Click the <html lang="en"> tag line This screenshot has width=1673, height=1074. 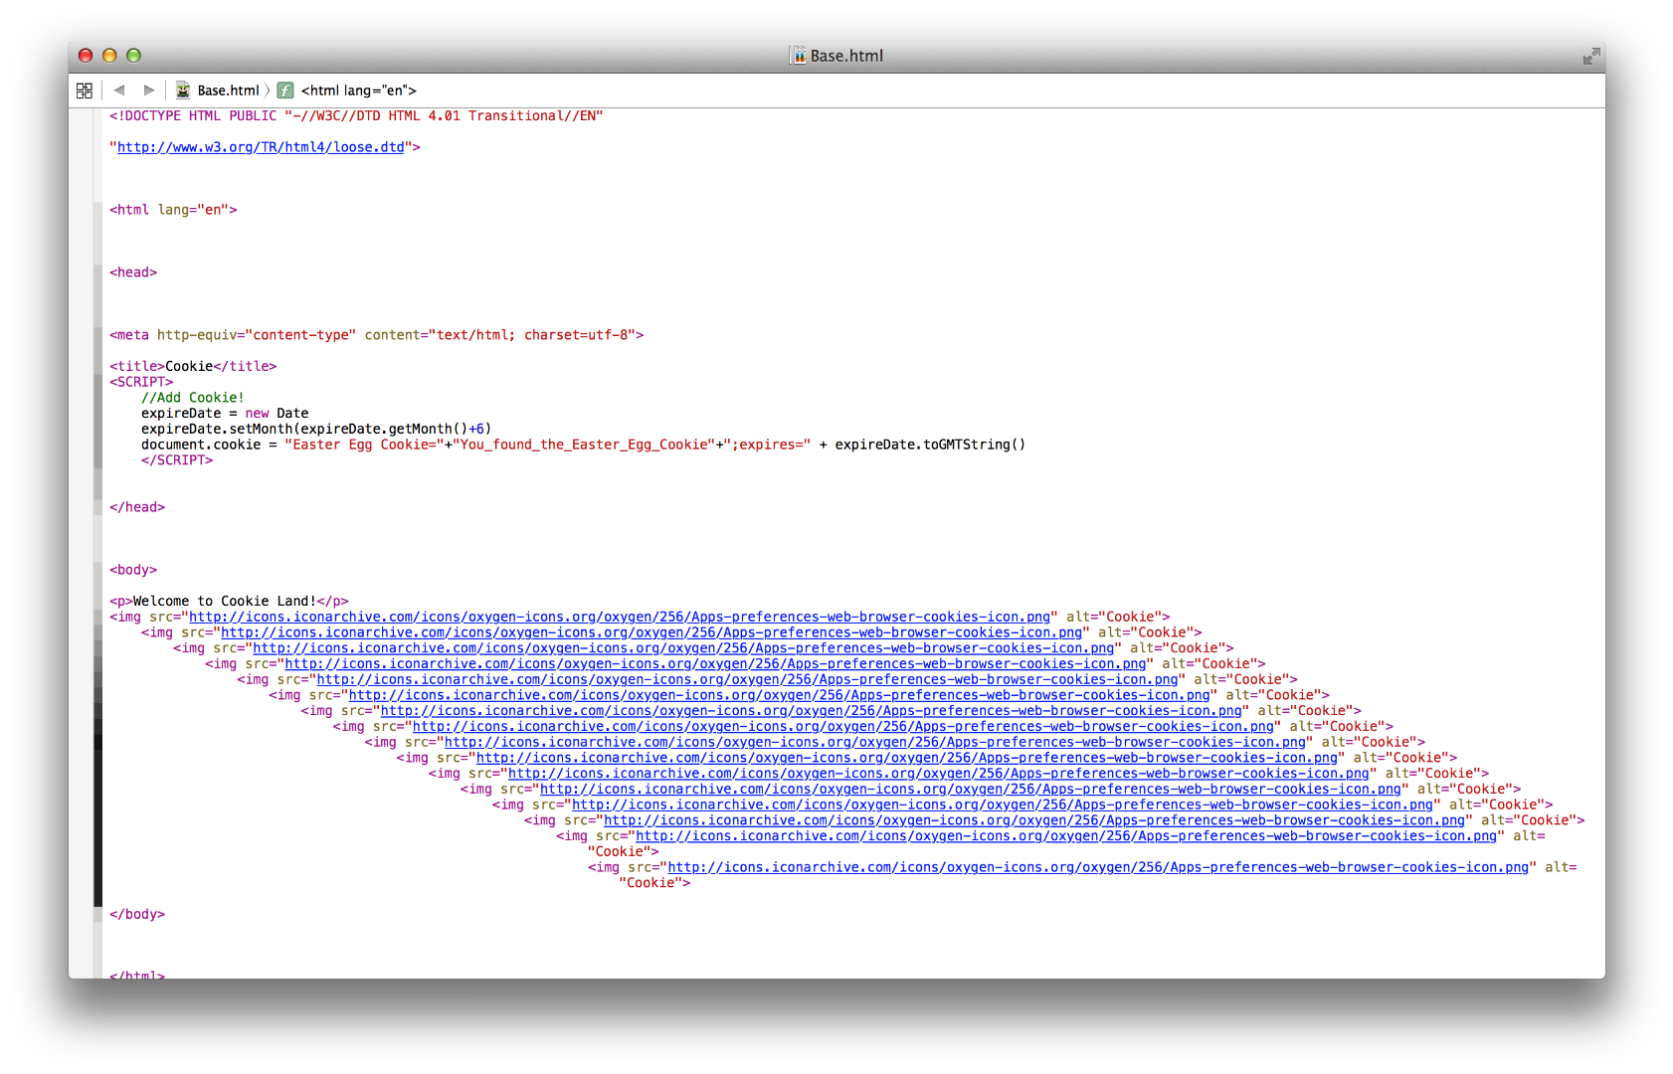pos(173,210)
